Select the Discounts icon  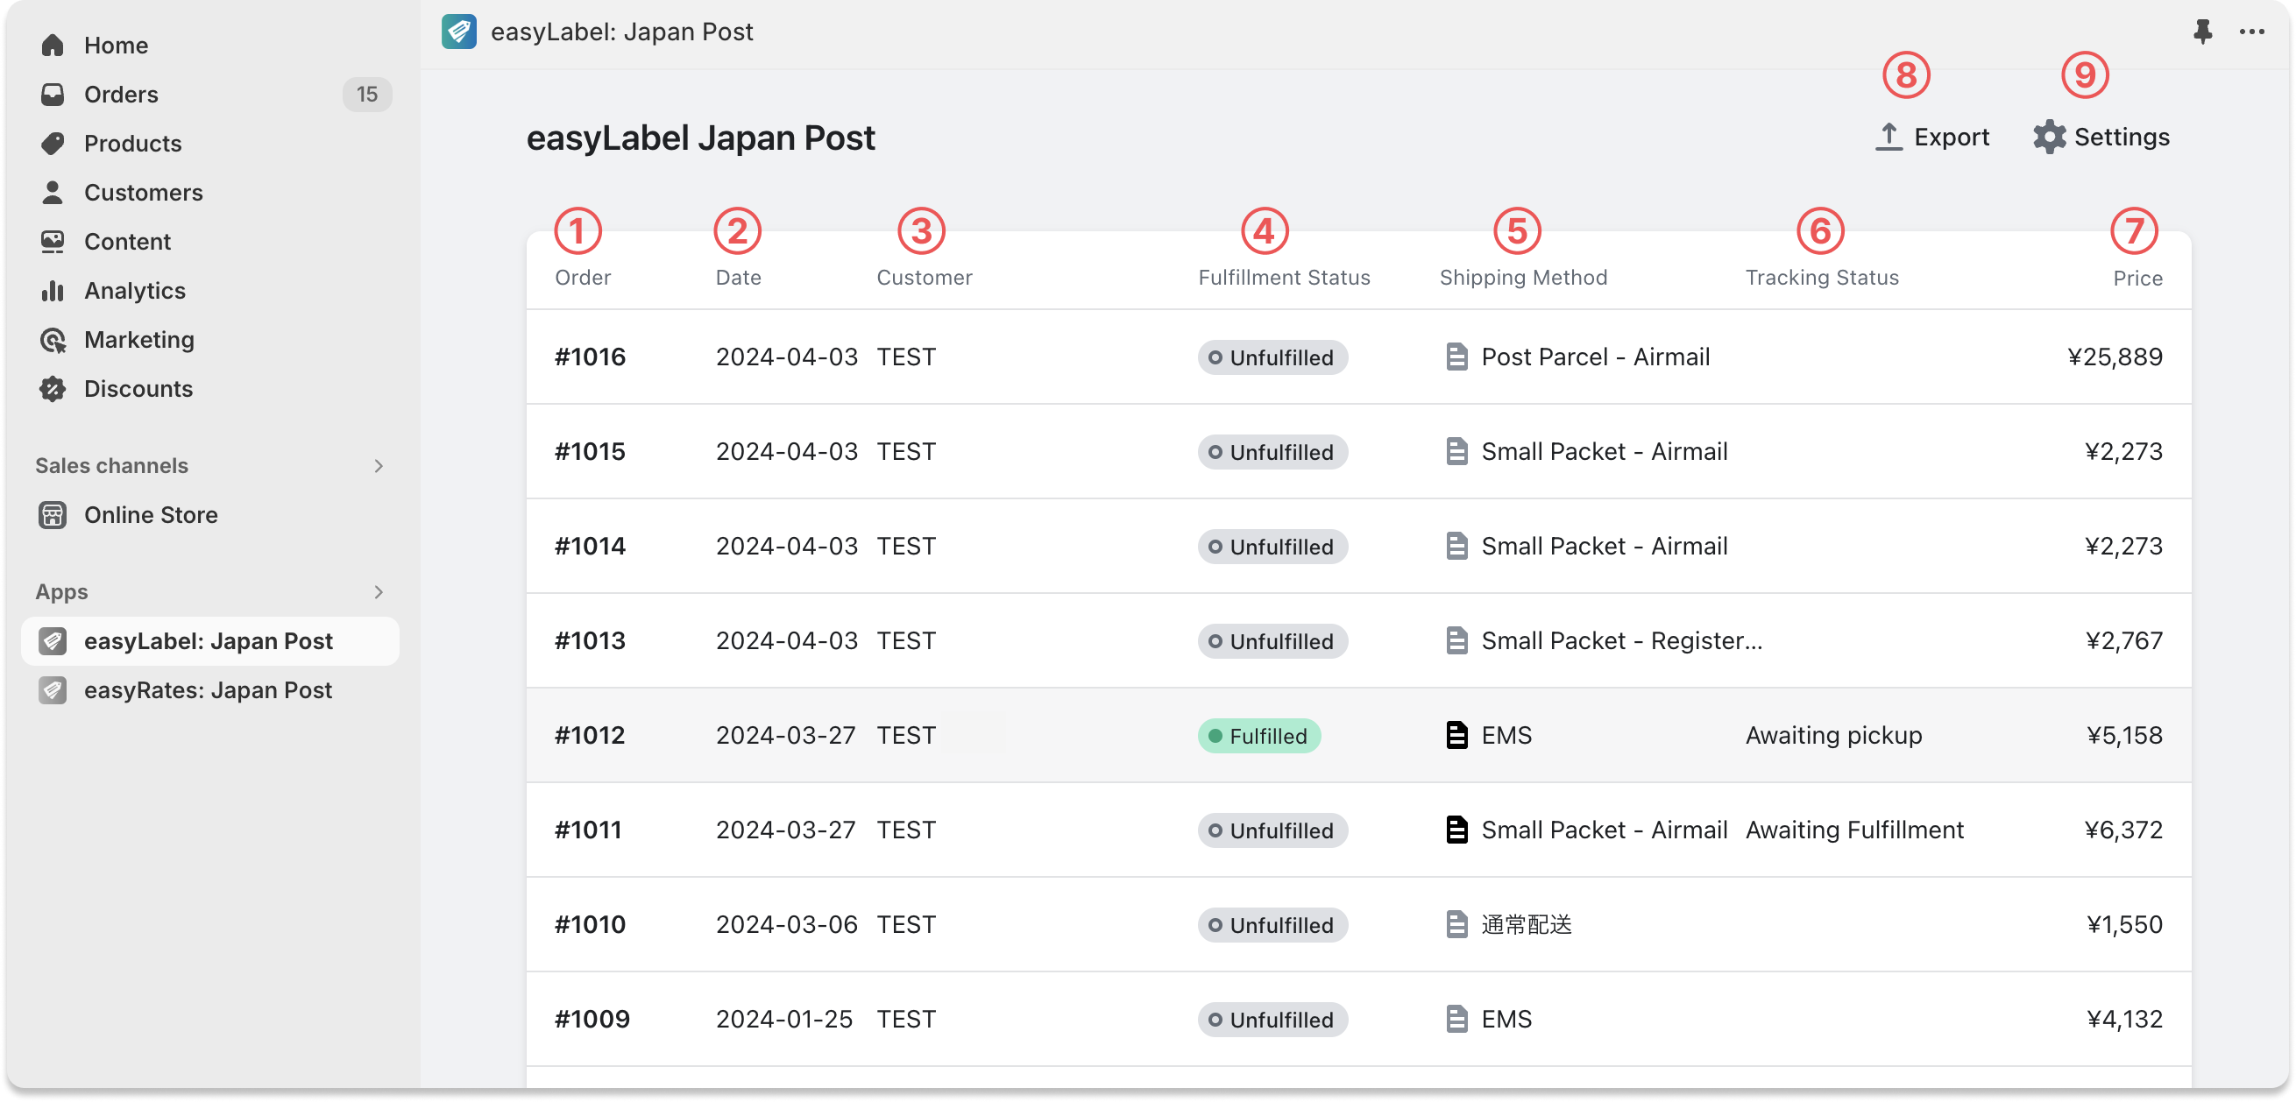pyautogui.click(x=53, y=388)
